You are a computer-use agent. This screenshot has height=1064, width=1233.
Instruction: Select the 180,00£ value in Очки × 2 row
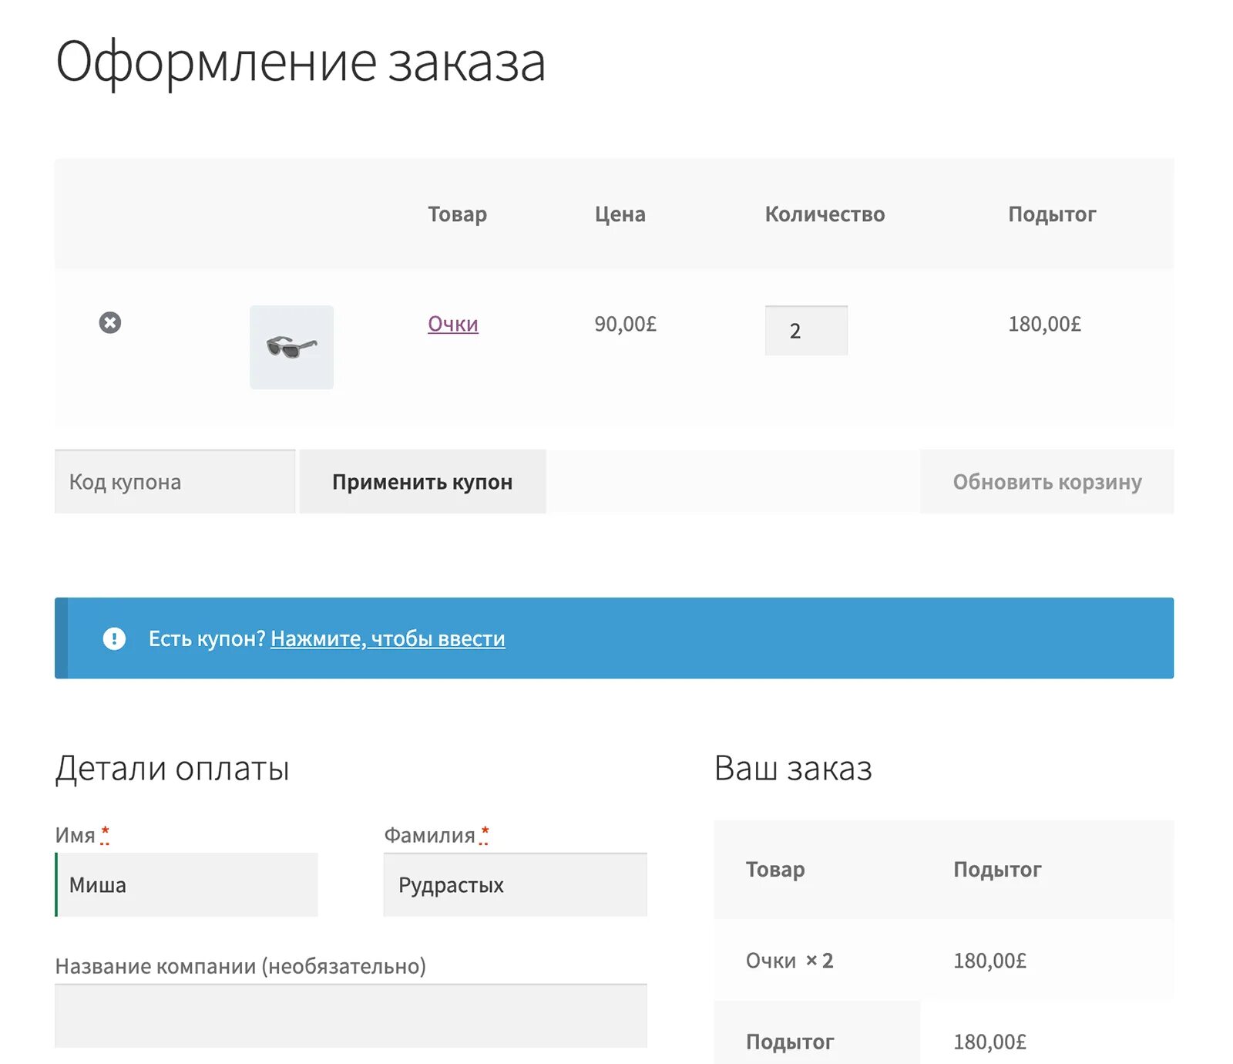pos(989,961)
